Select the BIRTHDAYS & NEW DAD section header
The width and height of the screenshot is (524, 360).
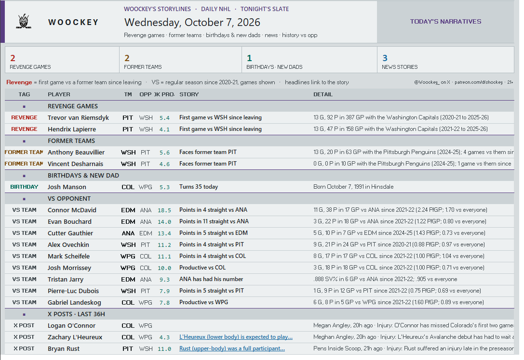259,176
